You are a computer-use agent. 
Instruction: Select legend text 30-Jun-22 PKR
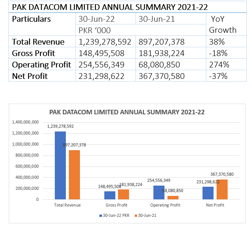coord(116,215)
